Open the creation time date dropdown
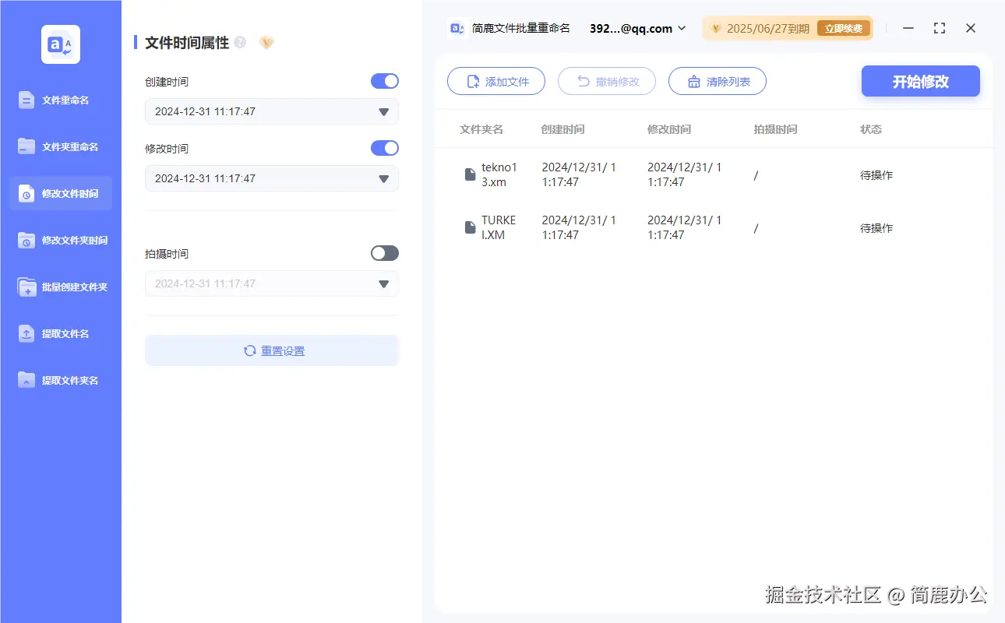 click(x=383, y=111)
